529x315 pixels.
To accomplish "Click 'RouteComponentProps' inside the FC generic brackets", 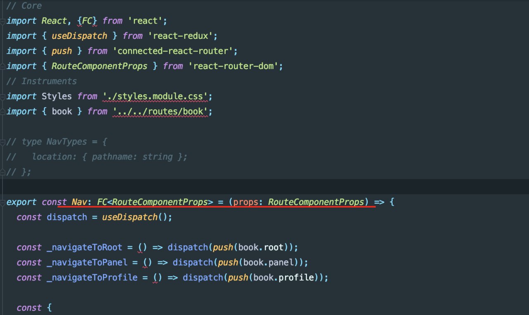I will [x=160, y=202].
